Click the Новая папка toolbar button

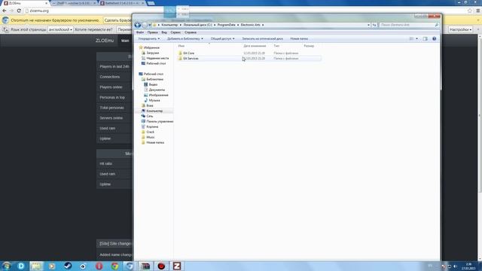tap(299, 38)
